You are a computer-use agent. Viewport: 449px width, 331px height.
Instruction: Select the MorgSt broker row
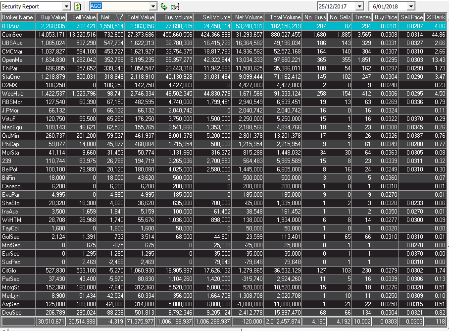(x=224, y=287)
